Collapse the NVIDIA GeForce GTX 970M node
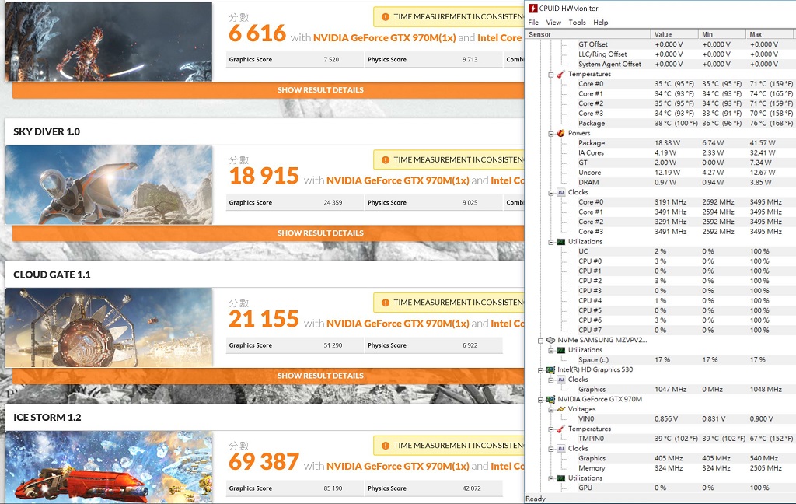 click(541, 399)
